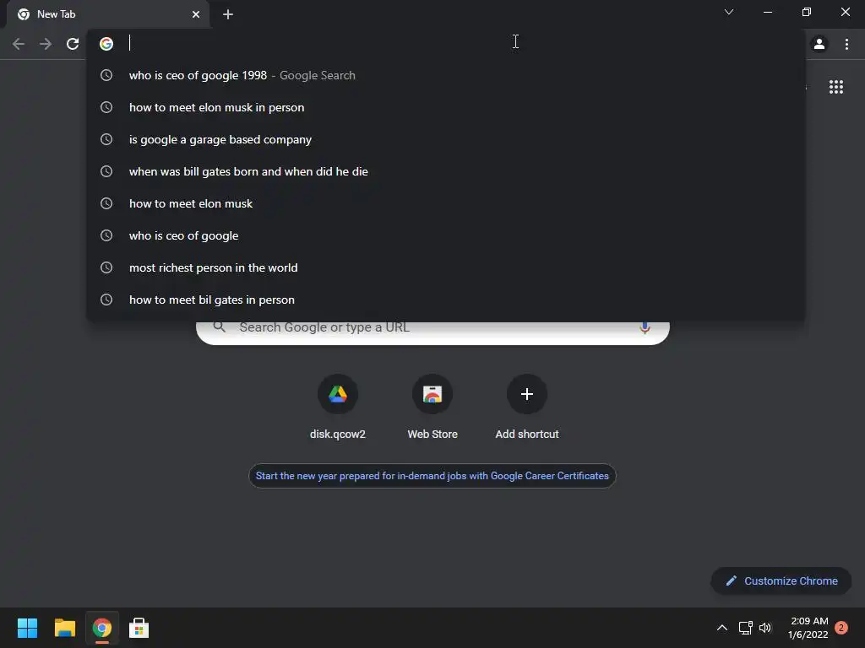The image size is (865, 648).
Task: Select exact suggestion 'how to meet elon musk'
Action: point(446,203)
